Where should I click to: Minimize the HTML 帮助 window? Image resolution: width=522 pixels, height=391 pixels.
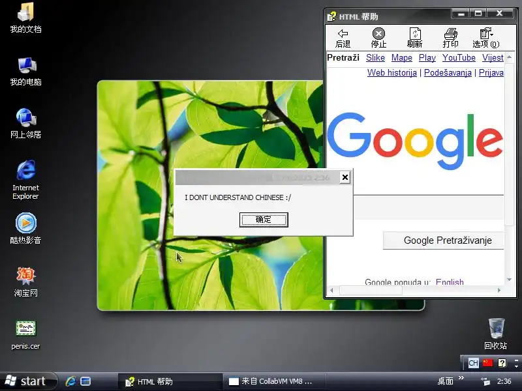tap(461, 14)
